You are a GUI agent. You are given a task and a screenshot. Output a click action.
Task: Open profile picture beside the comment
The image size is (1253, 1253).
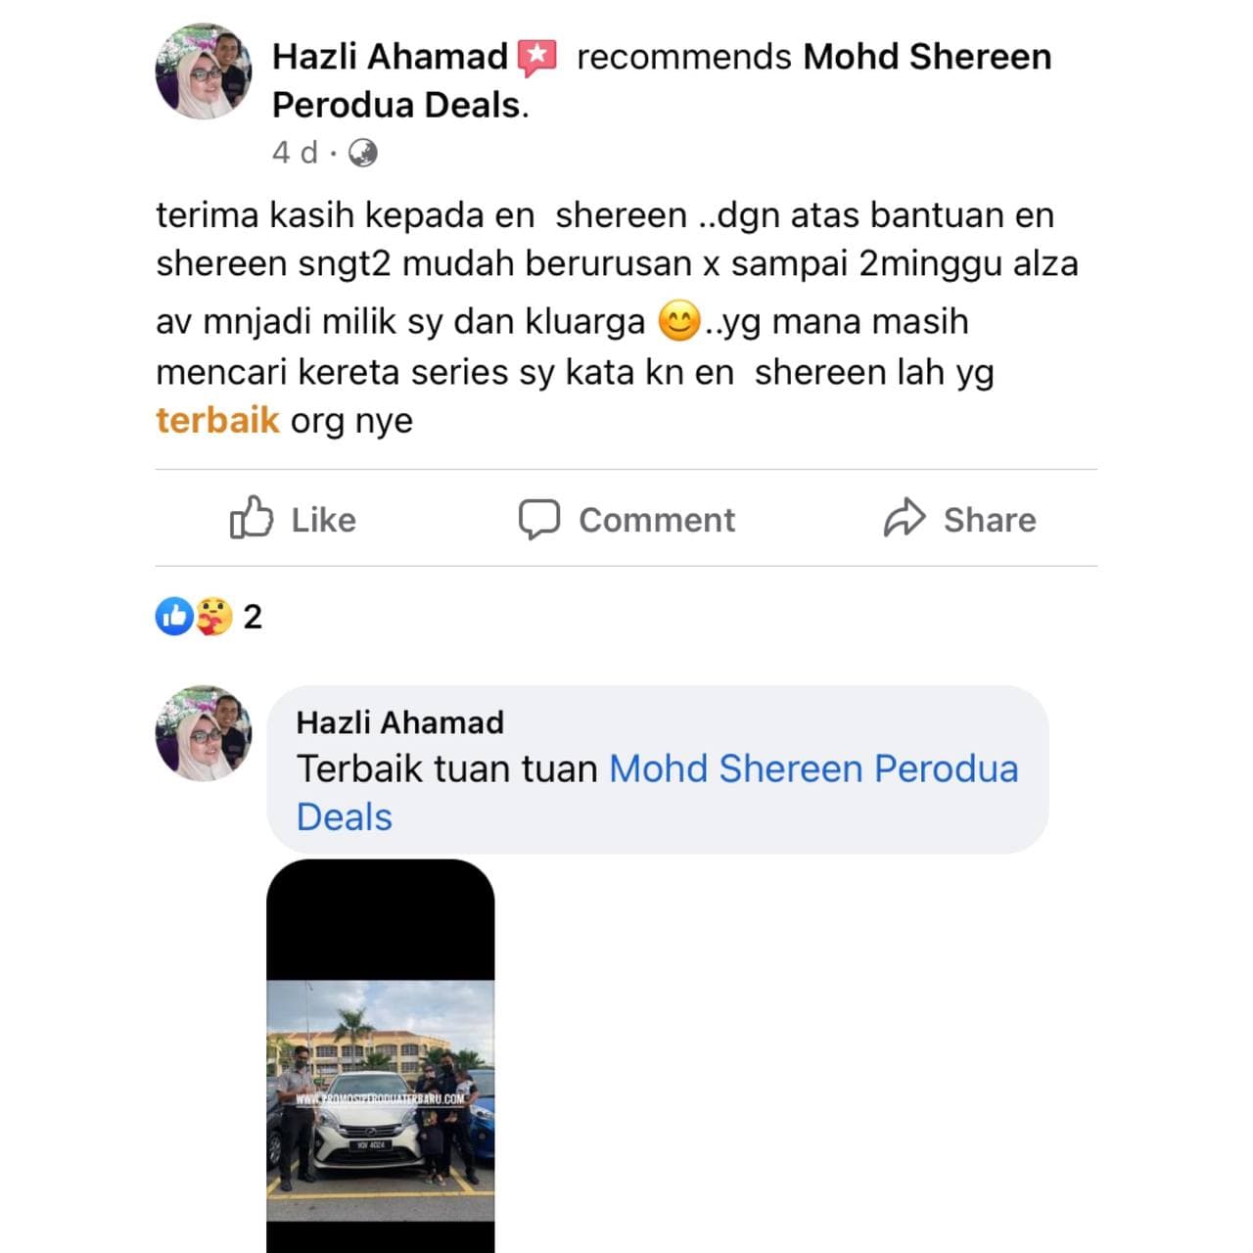[x=204, y=733]
